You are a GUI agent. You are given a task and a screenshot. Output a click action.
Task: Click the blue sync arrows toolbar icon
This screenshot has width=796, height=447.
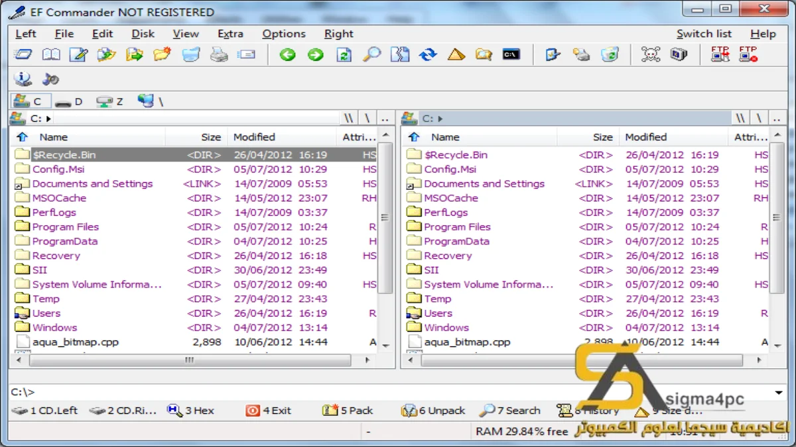tap(429, 55)
